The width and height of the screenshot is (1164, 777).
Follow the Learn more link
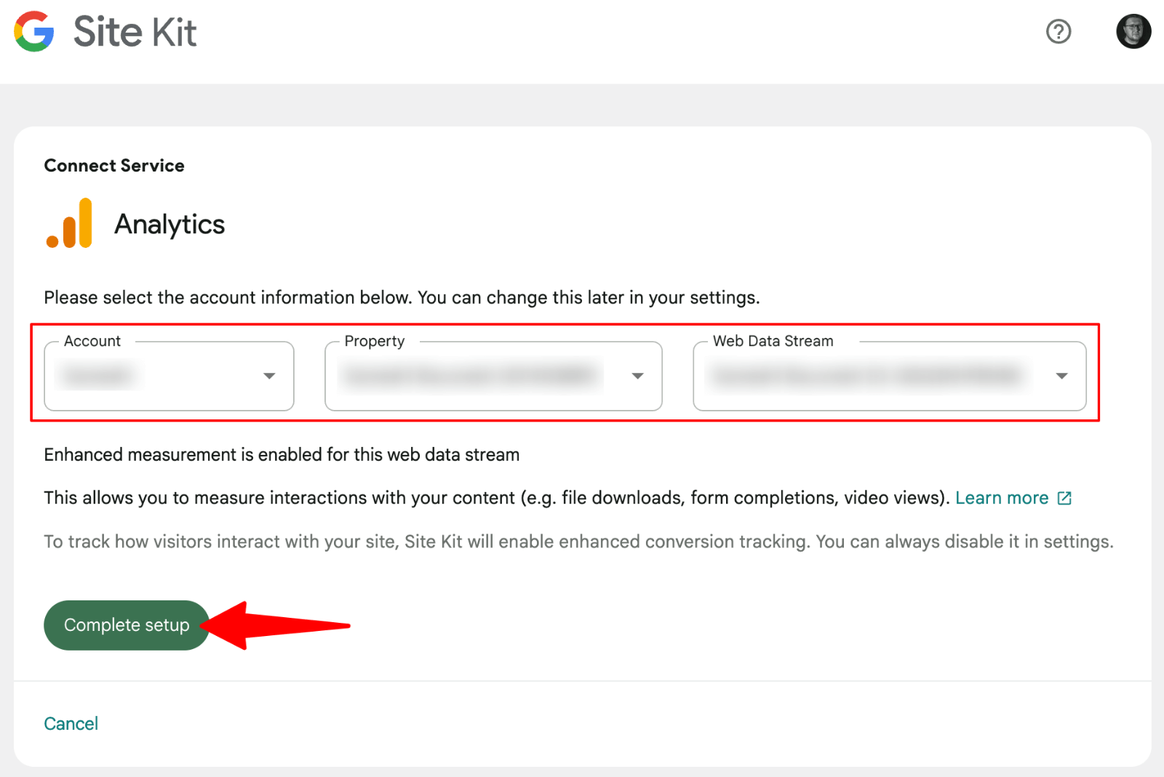click(1002, 498)
